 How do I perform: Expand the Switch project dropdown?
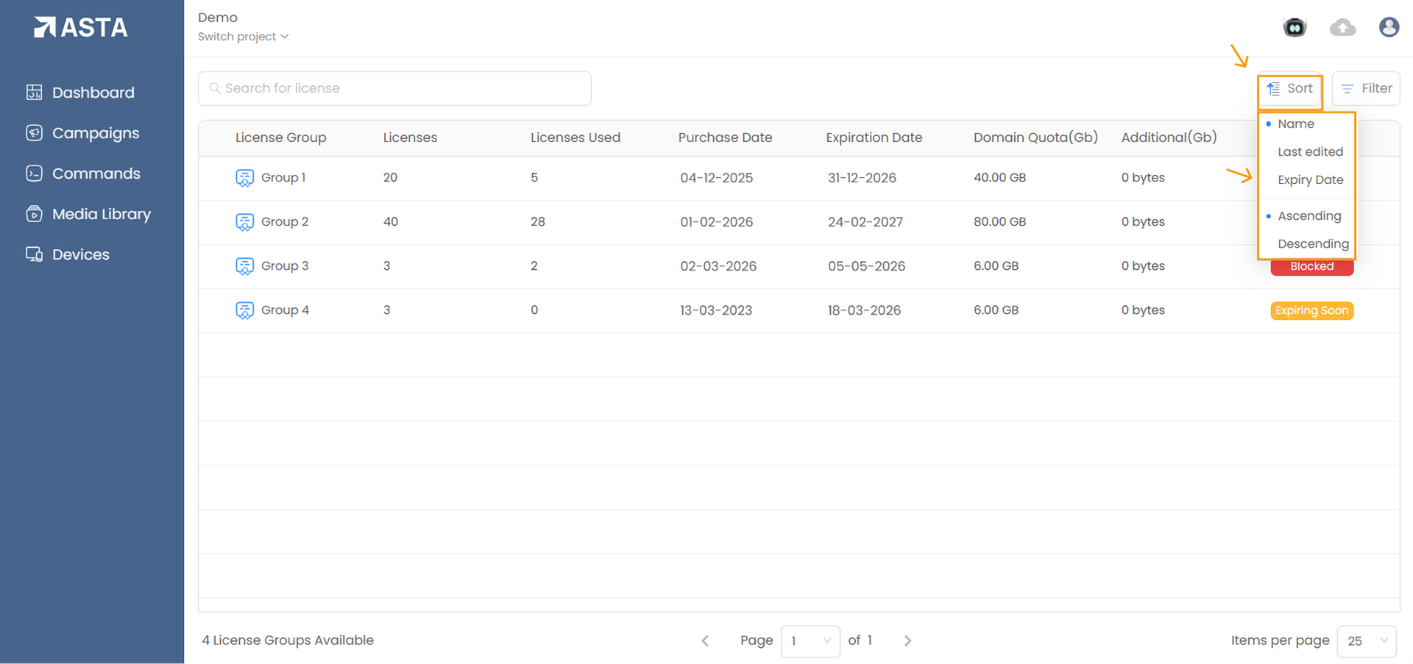coord(243,37)
